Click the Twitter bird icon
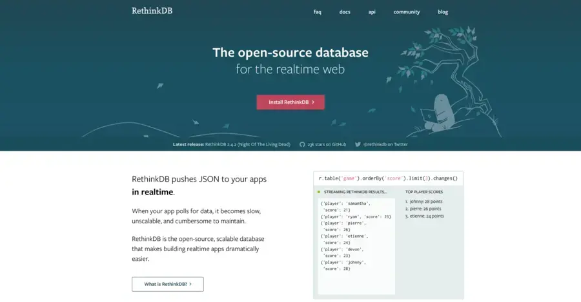Viewport: 581px width, 302px height. 358,144
